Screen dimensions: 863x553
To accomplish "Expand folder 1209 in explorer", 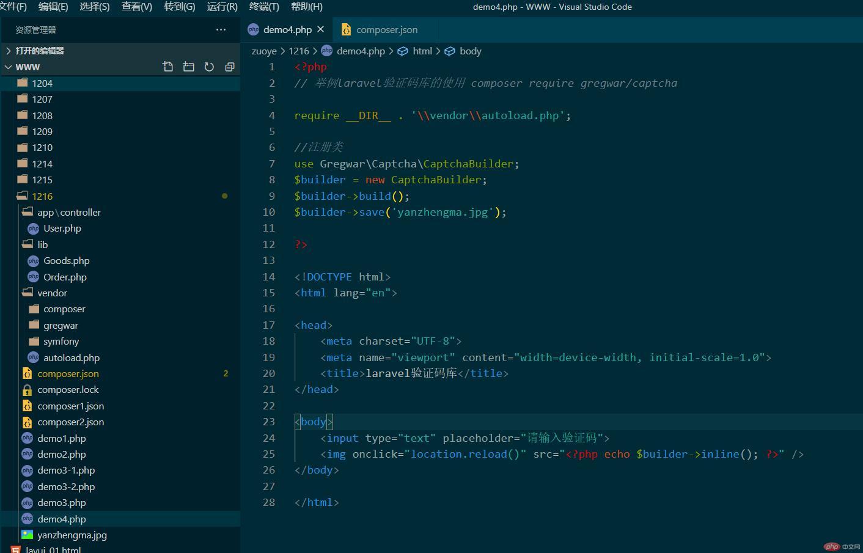I will pos(120,131).
